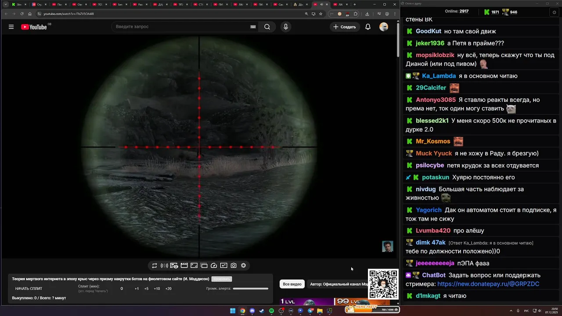
Task: Click the Создать create button
Action: click(x=345, y=27)
